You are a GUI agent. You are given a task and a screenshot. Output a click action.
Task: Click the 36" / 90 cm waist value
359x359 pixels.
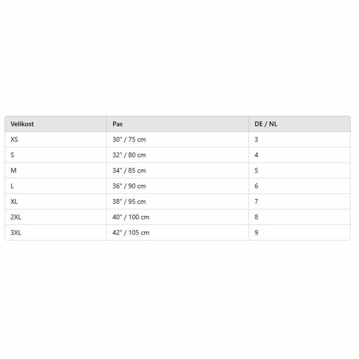pyautogui.click(x=129, y=186)
